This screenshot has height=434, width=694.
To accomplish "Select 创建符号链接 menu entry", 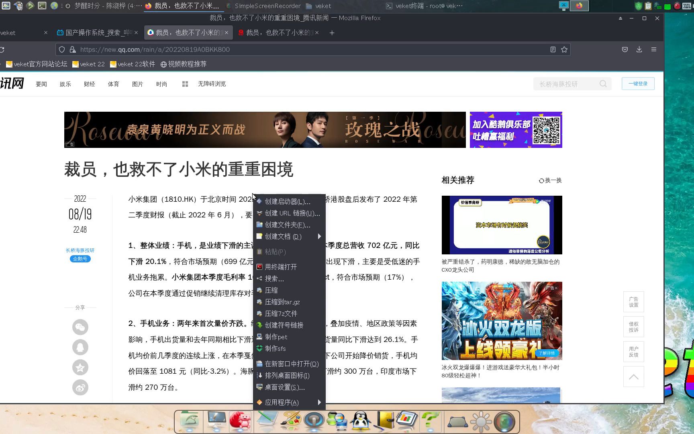I will pos(289,325).
